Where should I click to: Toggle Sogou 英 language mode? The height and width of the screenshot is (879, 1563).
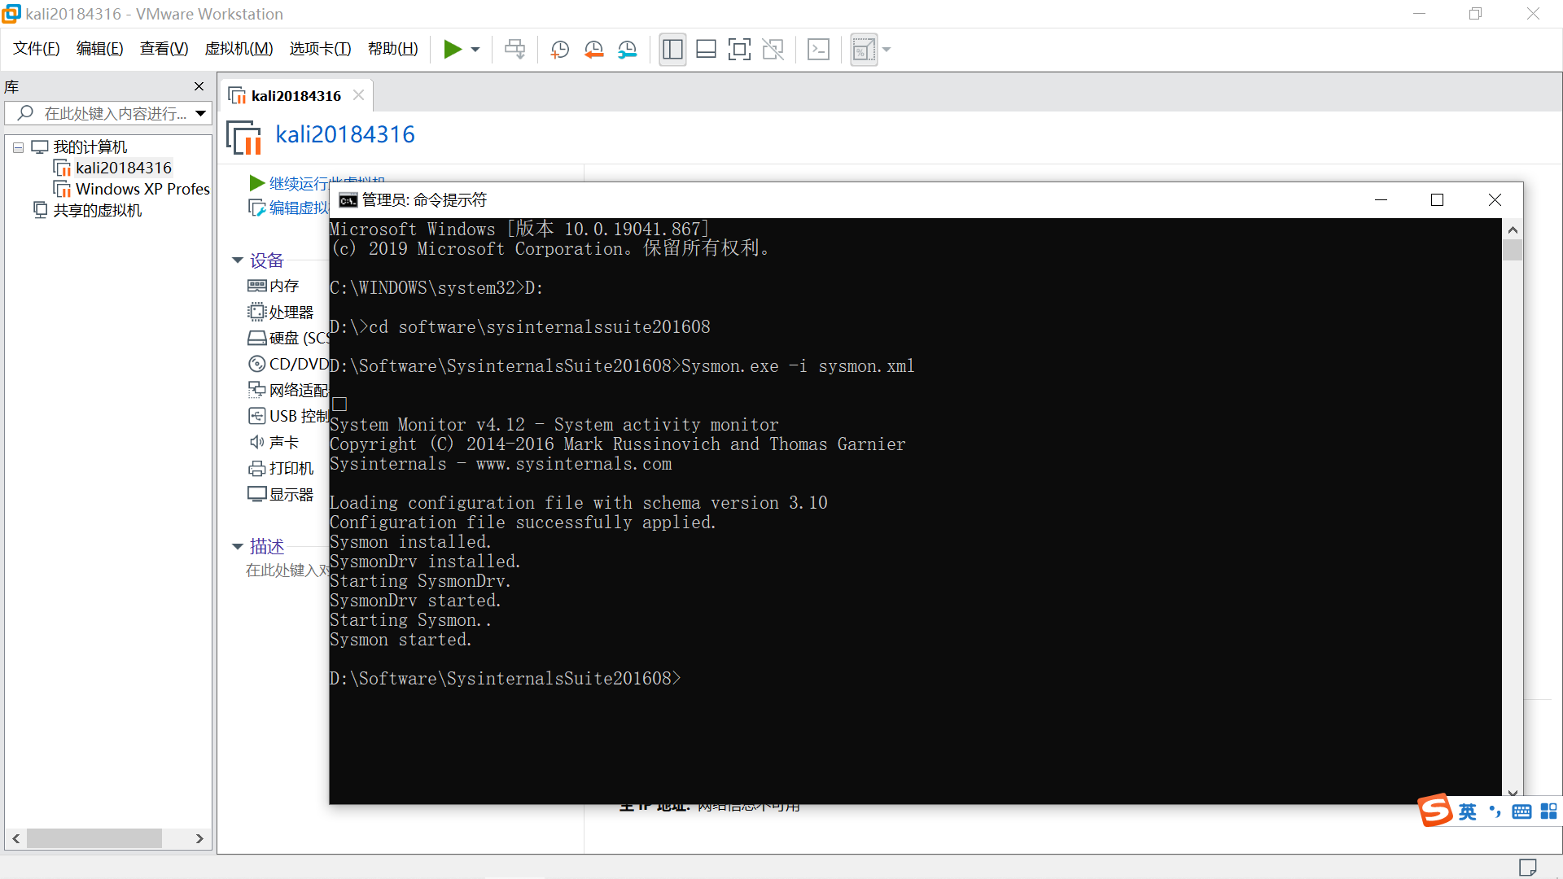(x=1468, y=811)
